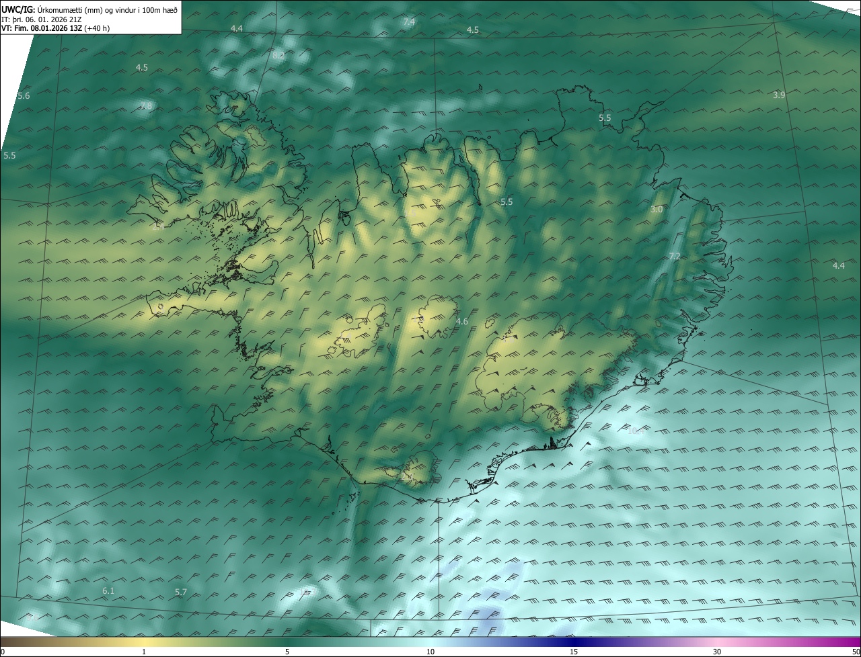
Task: Select the 'IT: þri. 06. 01. 2026 21Z' line
Action: [x=42, y=19]
